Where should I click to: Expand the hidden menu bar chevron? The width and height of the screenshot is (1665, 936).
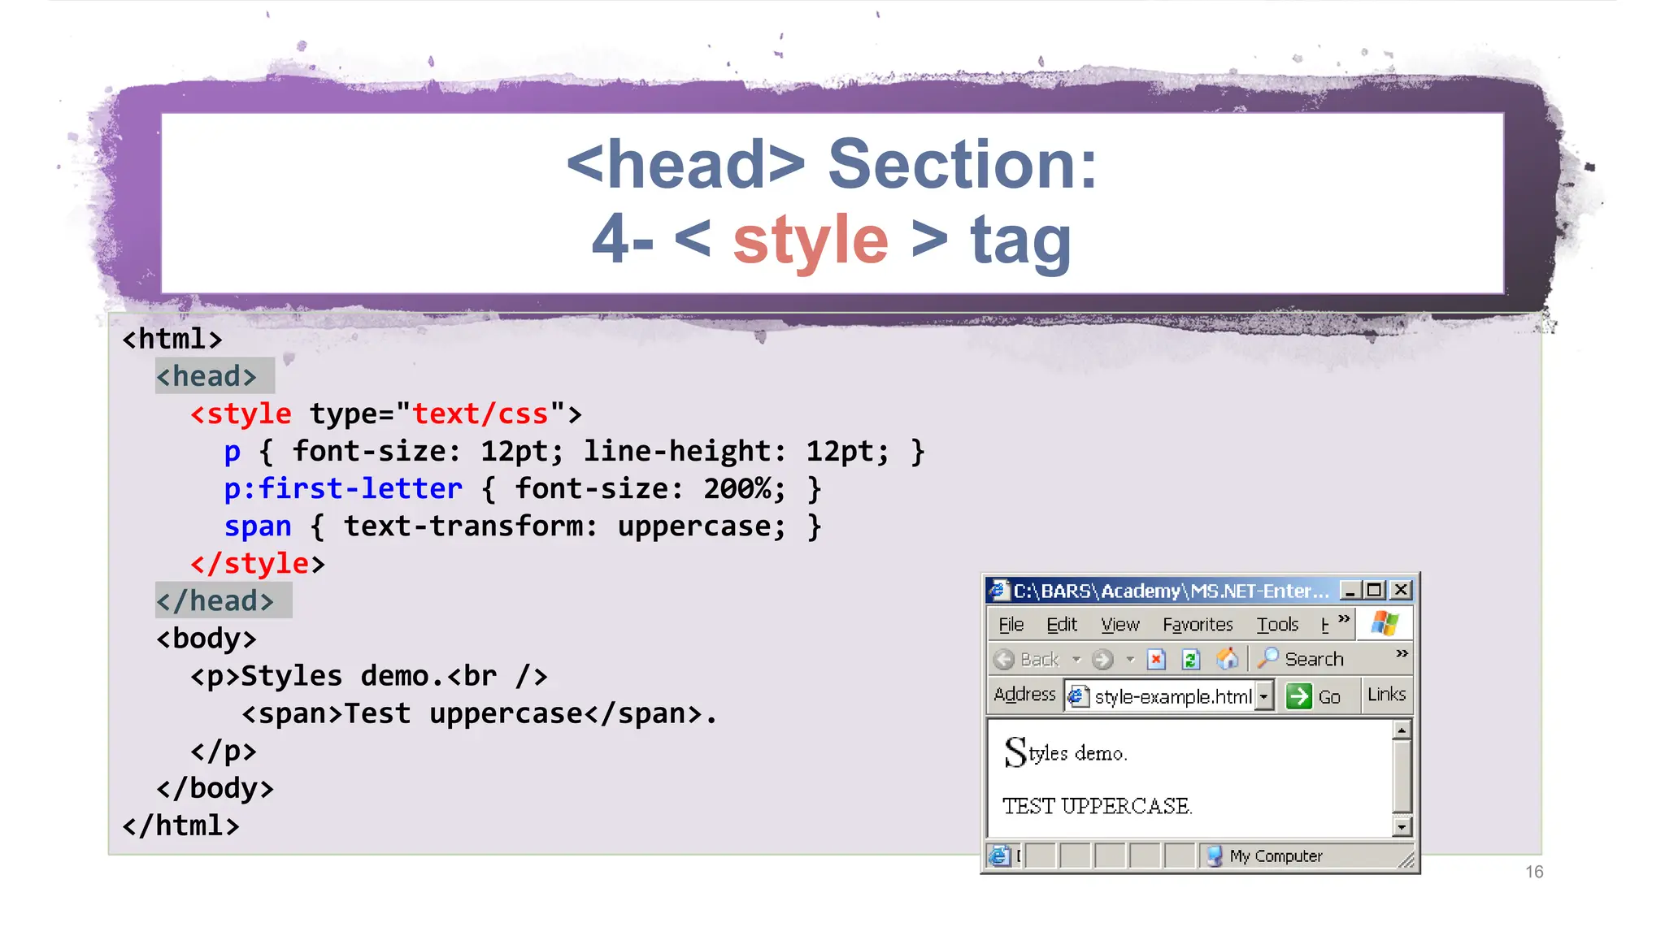pyautogui.click(x=1344, y=619)
